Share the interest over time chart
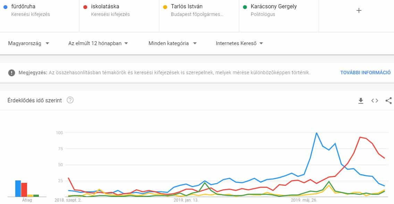394x204 pixels. point(388,101)
